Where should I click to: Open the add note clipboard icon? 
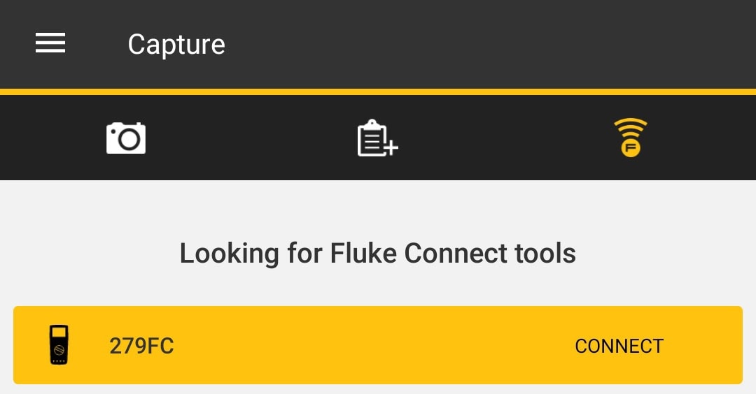377,138
